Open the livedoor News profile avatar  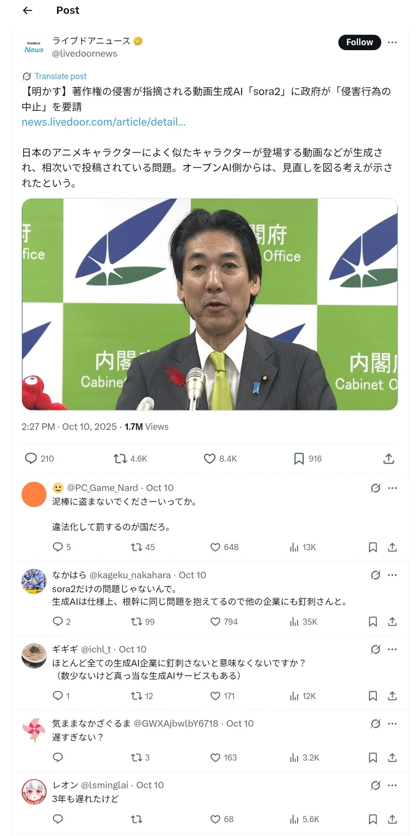[x=34, y=46]
